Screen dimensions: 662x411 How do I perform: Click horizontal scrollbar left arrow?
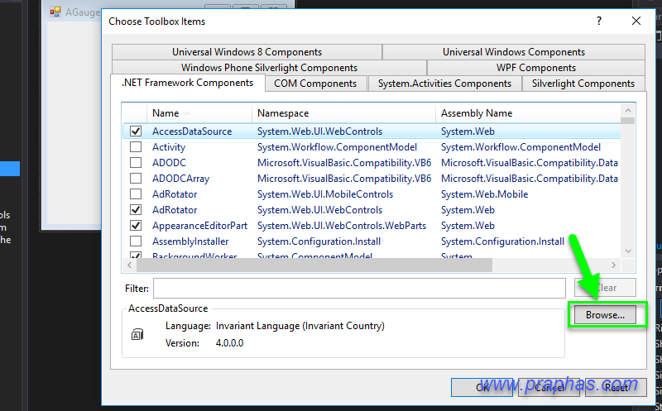[x=129, y=265]
